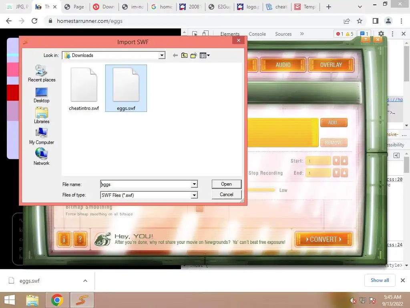The width and height of the screenshot is (410, 308).
Task: Increase the Start frame value
Action: [344, 161]
